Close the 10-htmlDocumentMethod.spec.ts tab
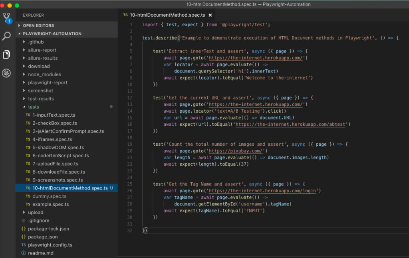Image resolution: width=409 pixels, height=258 pixels. coord(210,15)
